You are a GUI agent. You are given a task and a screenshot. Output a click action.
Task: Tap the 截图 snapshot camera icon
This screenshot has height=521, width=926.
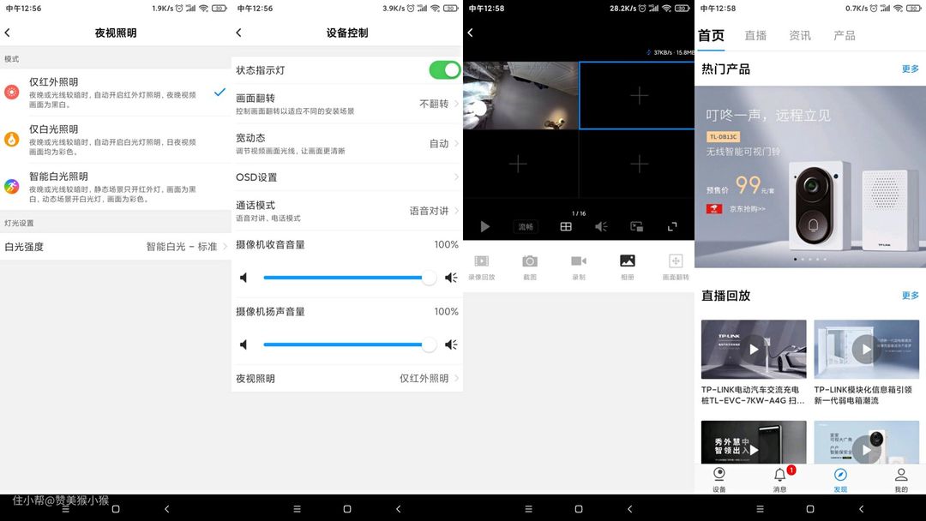(530, 262)
